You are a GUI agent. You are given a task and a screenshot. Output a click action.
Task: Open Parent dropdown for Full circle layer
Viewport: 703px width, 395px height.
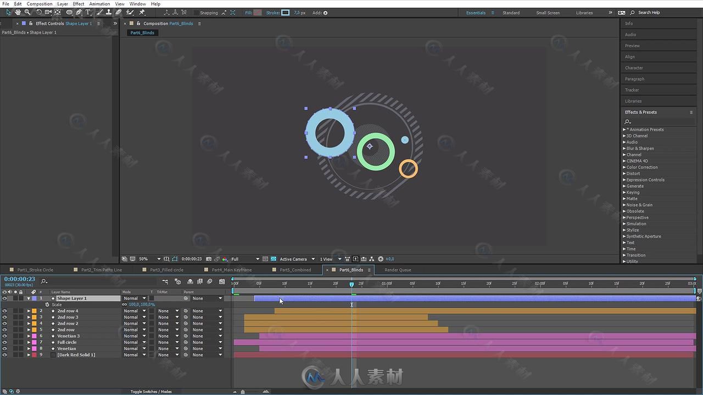(x=207, y=342)
